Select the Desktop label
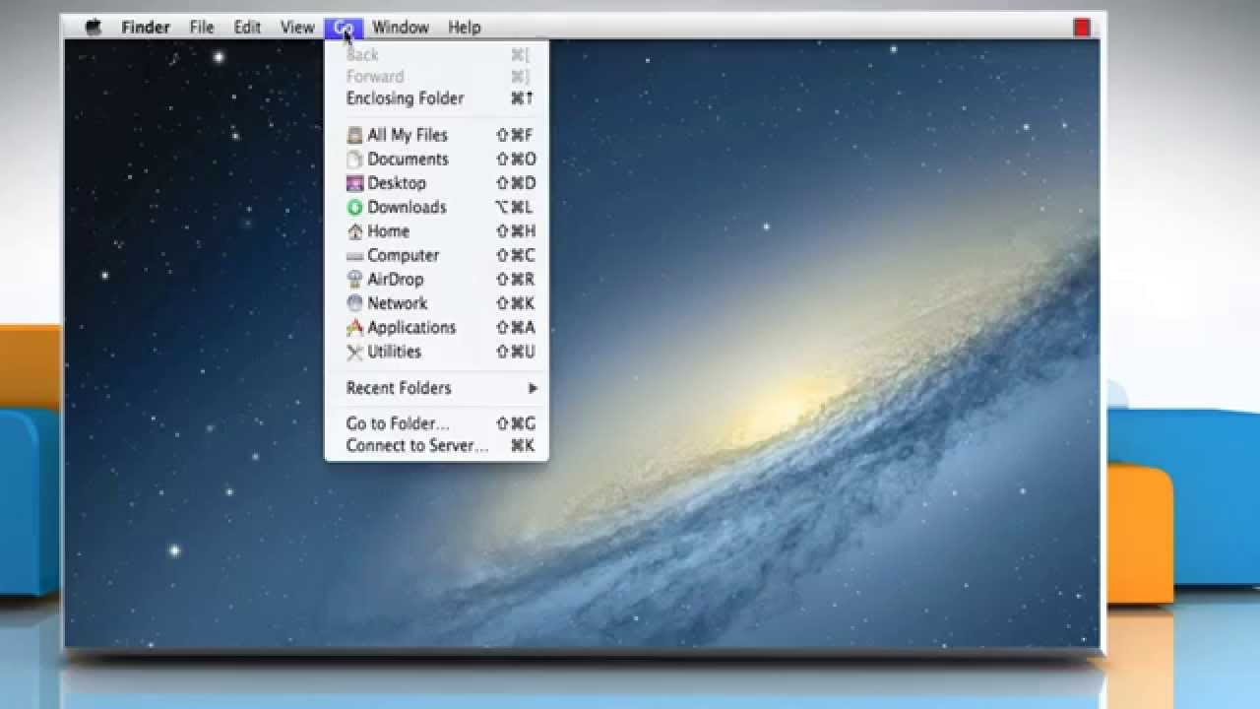 coord(397,183)
